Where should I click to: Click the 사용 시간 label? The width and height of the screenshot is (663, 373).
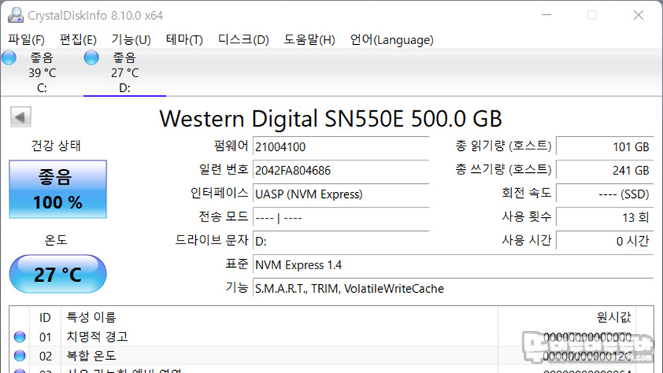click(527, 241)
